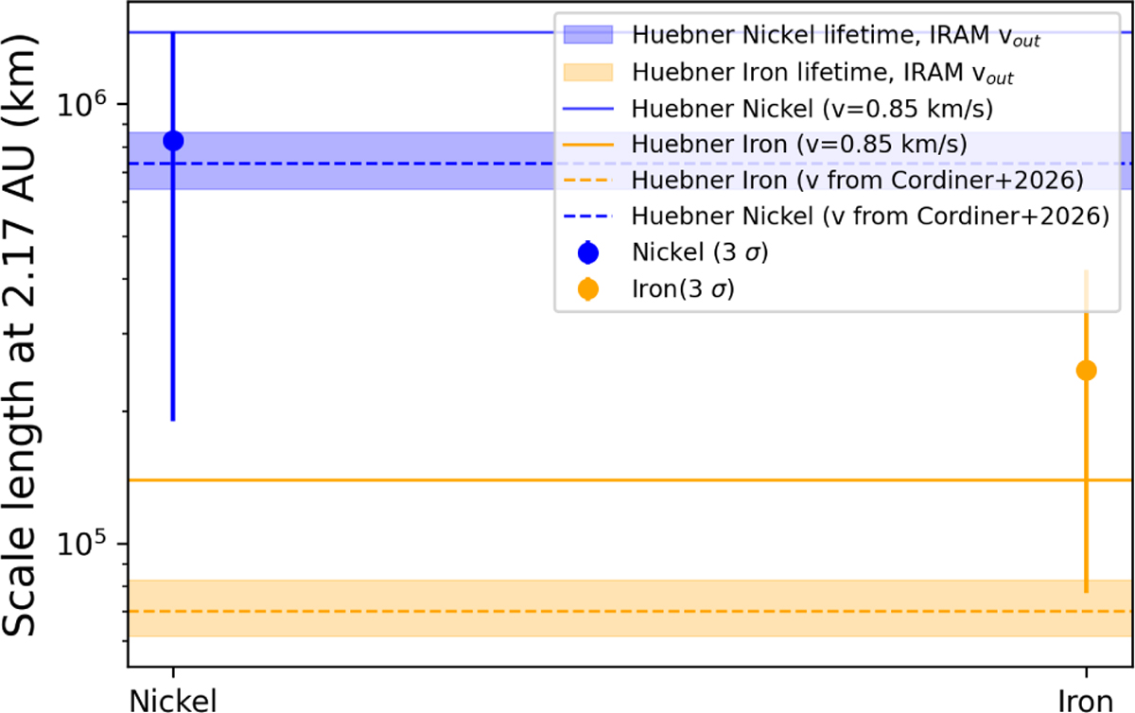Click the blue Nickel data point marker
The width and height of the screenshot is (1135, 713).
pyautogui.click(x=173, y=141)
